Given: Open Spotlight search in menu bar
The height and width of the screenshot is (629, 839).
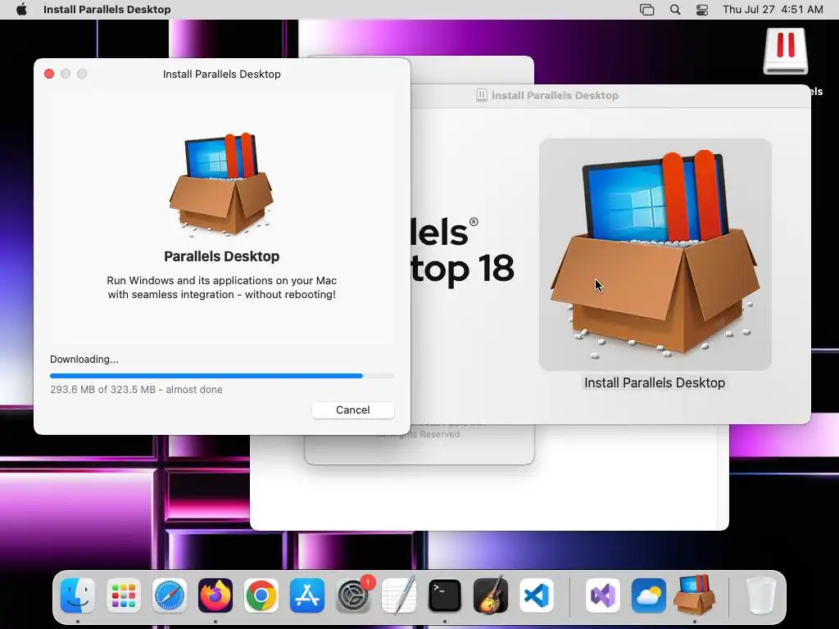Looking at the screenshot, I should [x=675, y=10].
